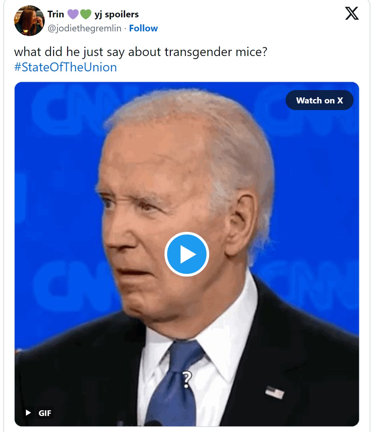Open the profile avatar picture
378x432 pixels.
[29, 21]
